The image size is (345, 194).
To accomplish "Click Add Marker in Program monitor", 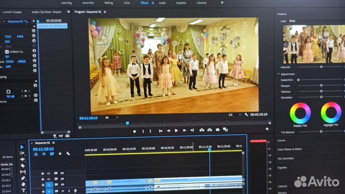I will click(134, 131).
